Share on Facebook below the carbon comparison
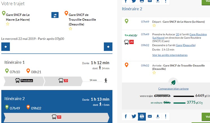This screenshot has height=123, width=210. (x=126, y=116)
